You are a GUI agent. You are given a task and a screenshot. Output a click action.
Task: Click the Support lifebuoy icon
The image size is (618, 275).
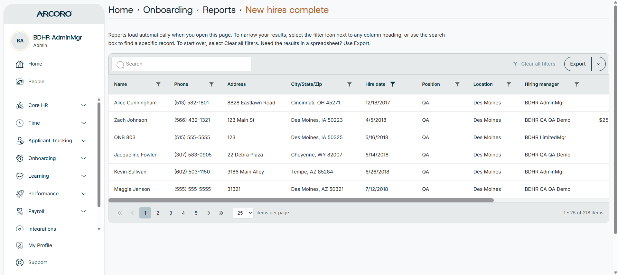click(x=20, y=262)
